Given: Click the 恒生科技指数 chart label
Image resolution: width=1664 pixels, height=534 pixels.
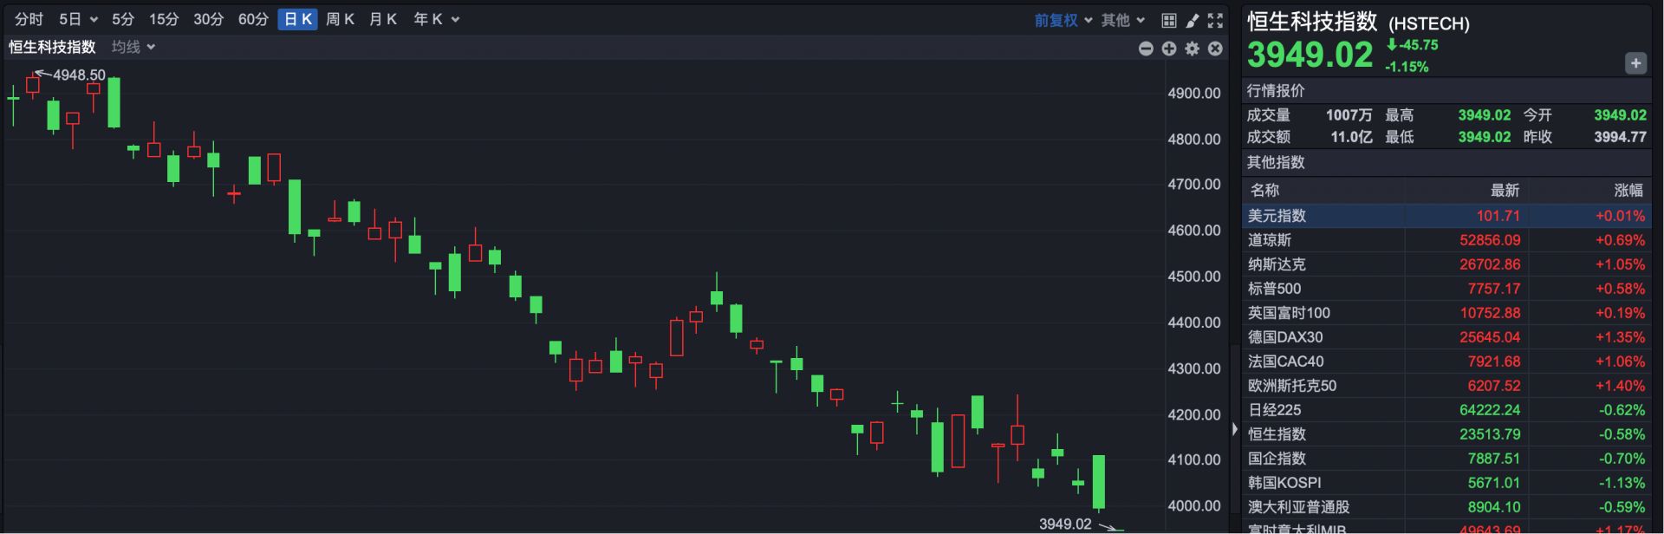Looking at the screenshot, I should pyautogui.click(x=52, y=47).
